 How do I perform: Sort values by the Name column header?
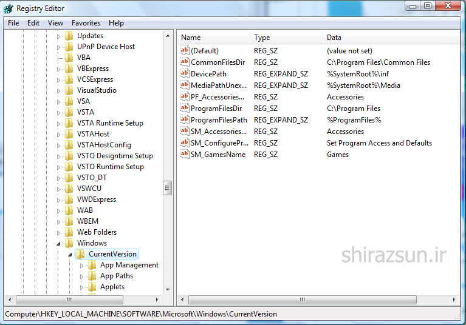tap(214, 38)
